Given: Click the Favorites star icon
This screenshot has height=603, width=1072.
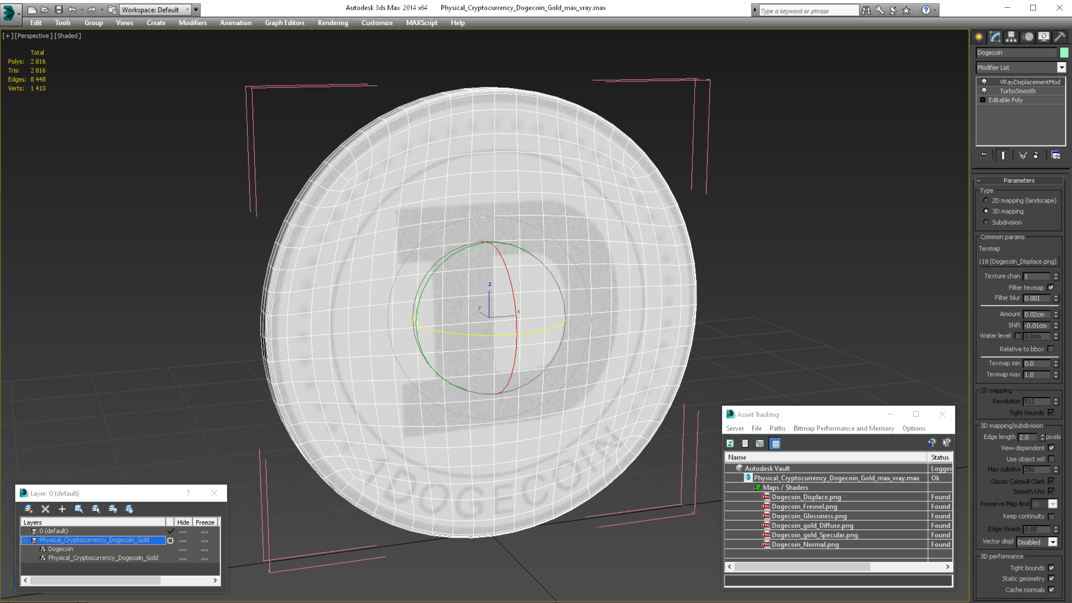Looking at the screenshot, I should tap(906, 10).
